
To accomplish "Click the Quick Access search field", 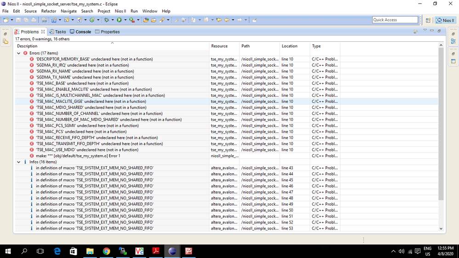I will coord(395,20).
